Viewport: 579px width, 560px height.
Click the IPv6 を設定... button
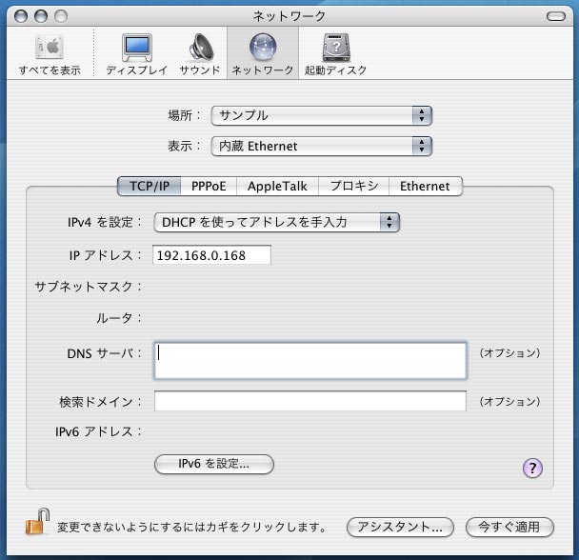(214, 464)
